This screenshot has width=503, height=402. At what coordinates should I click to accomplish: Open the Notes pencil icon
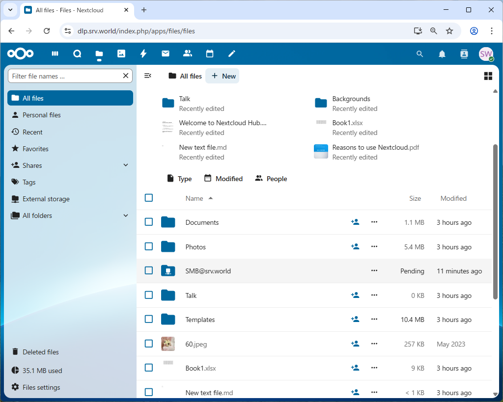coord(232,54)
